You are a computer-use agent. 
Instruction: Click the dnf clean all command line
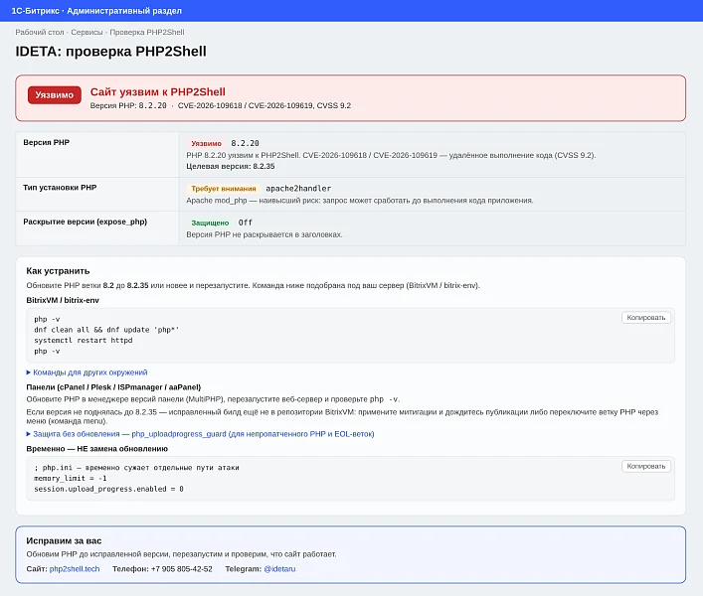(106, 330)
